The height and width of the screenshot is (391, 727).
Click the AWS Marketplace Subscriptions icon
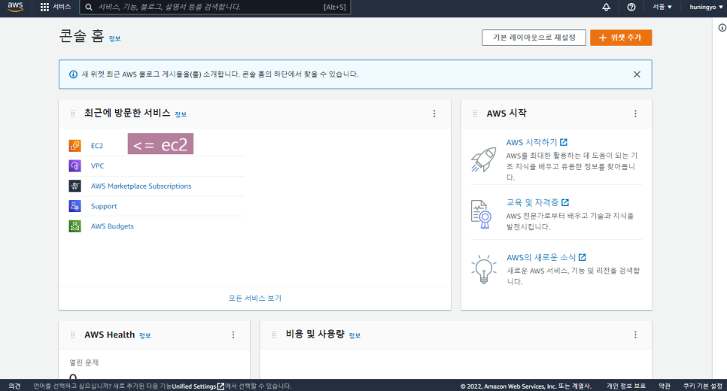(x=75, y=186)
